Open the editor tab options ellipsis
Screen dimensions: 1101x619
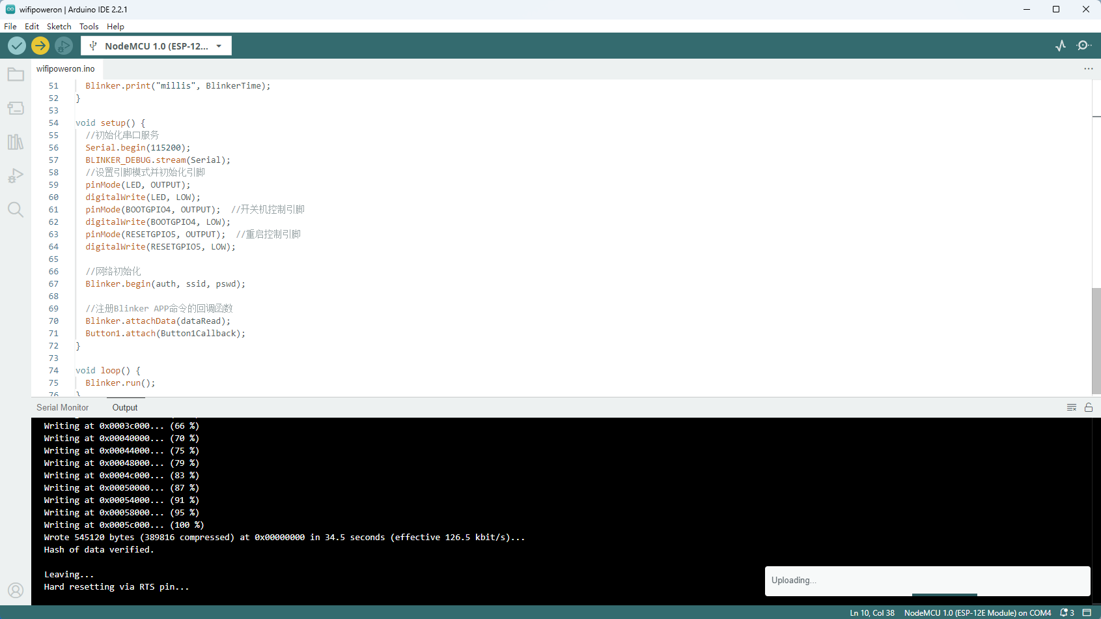1089,68
